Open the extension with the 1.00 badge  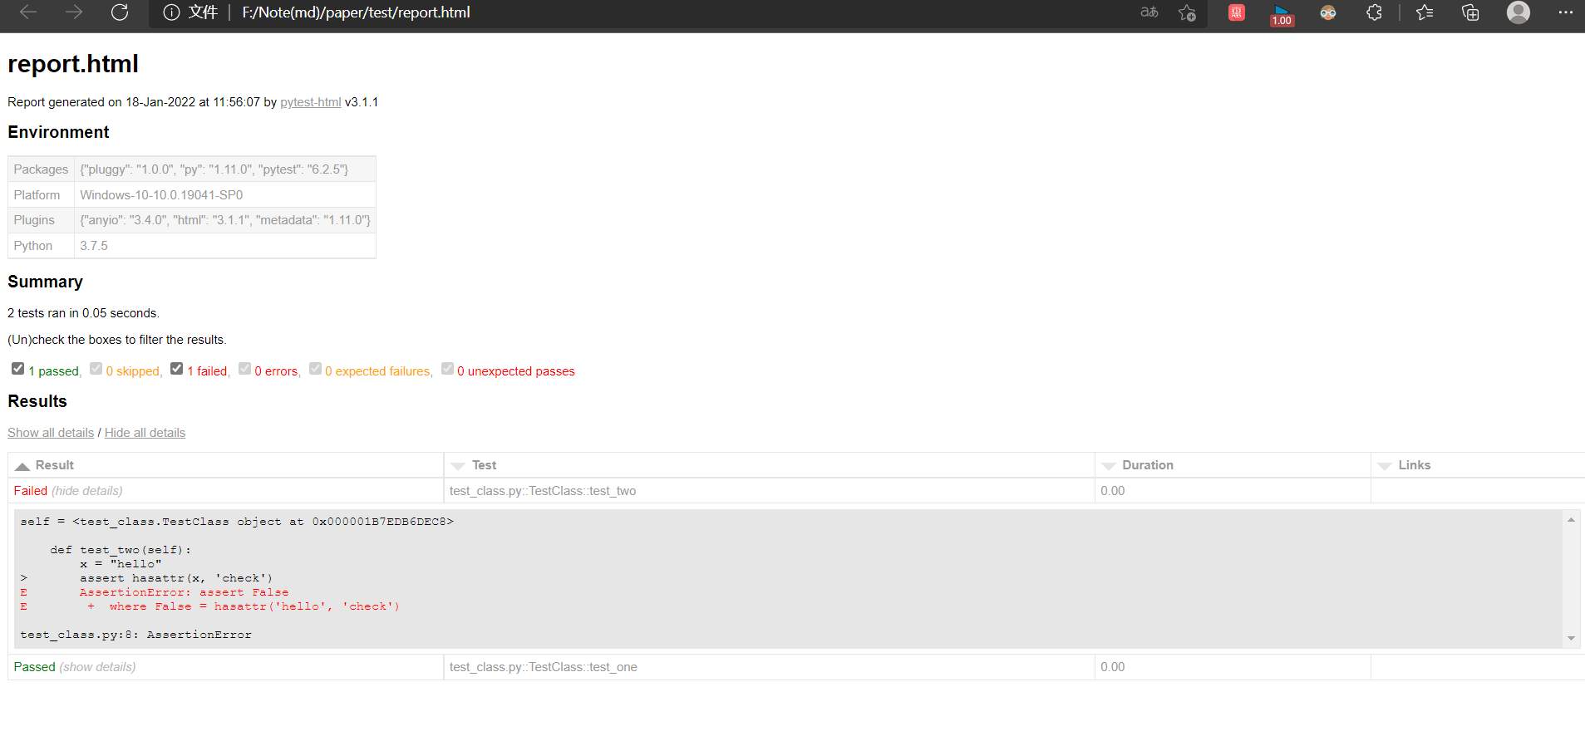(1282, 15)
